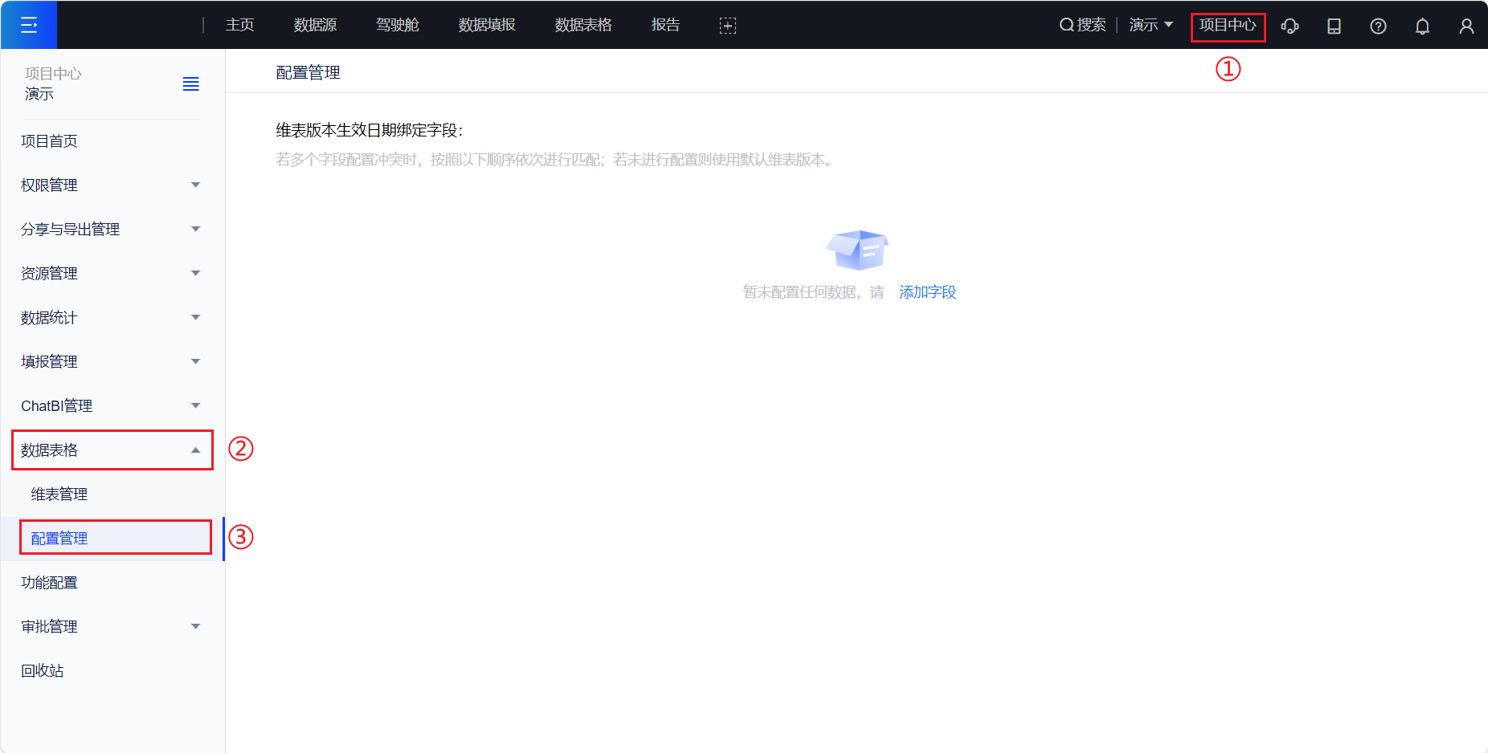Switch to the 驾驶舱 tab

click(397, 25)
